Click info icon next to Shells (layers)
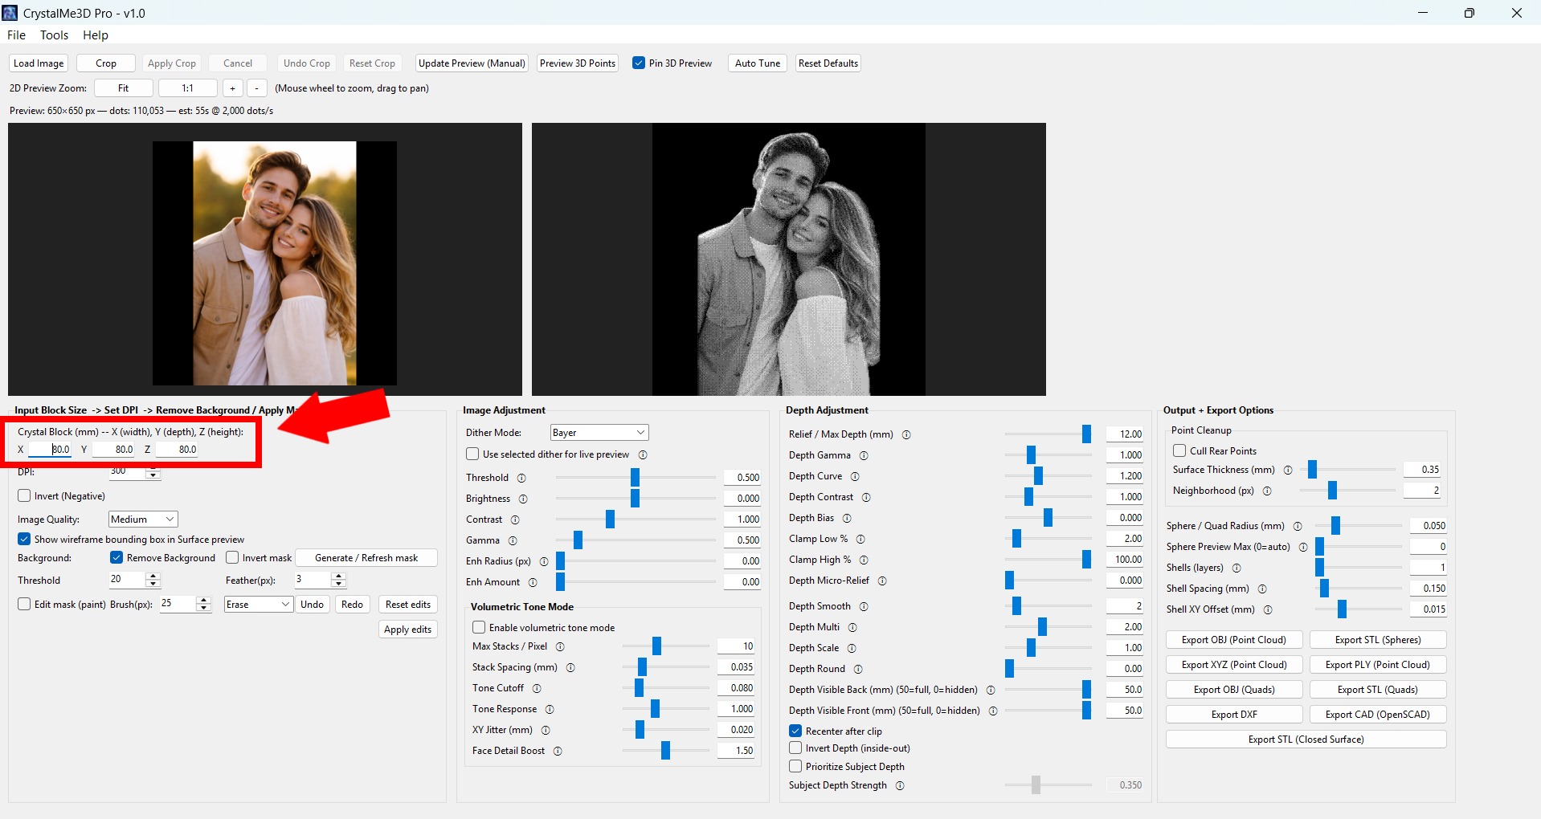Viewport: 1541px width, 819px height. (1236, 568)
